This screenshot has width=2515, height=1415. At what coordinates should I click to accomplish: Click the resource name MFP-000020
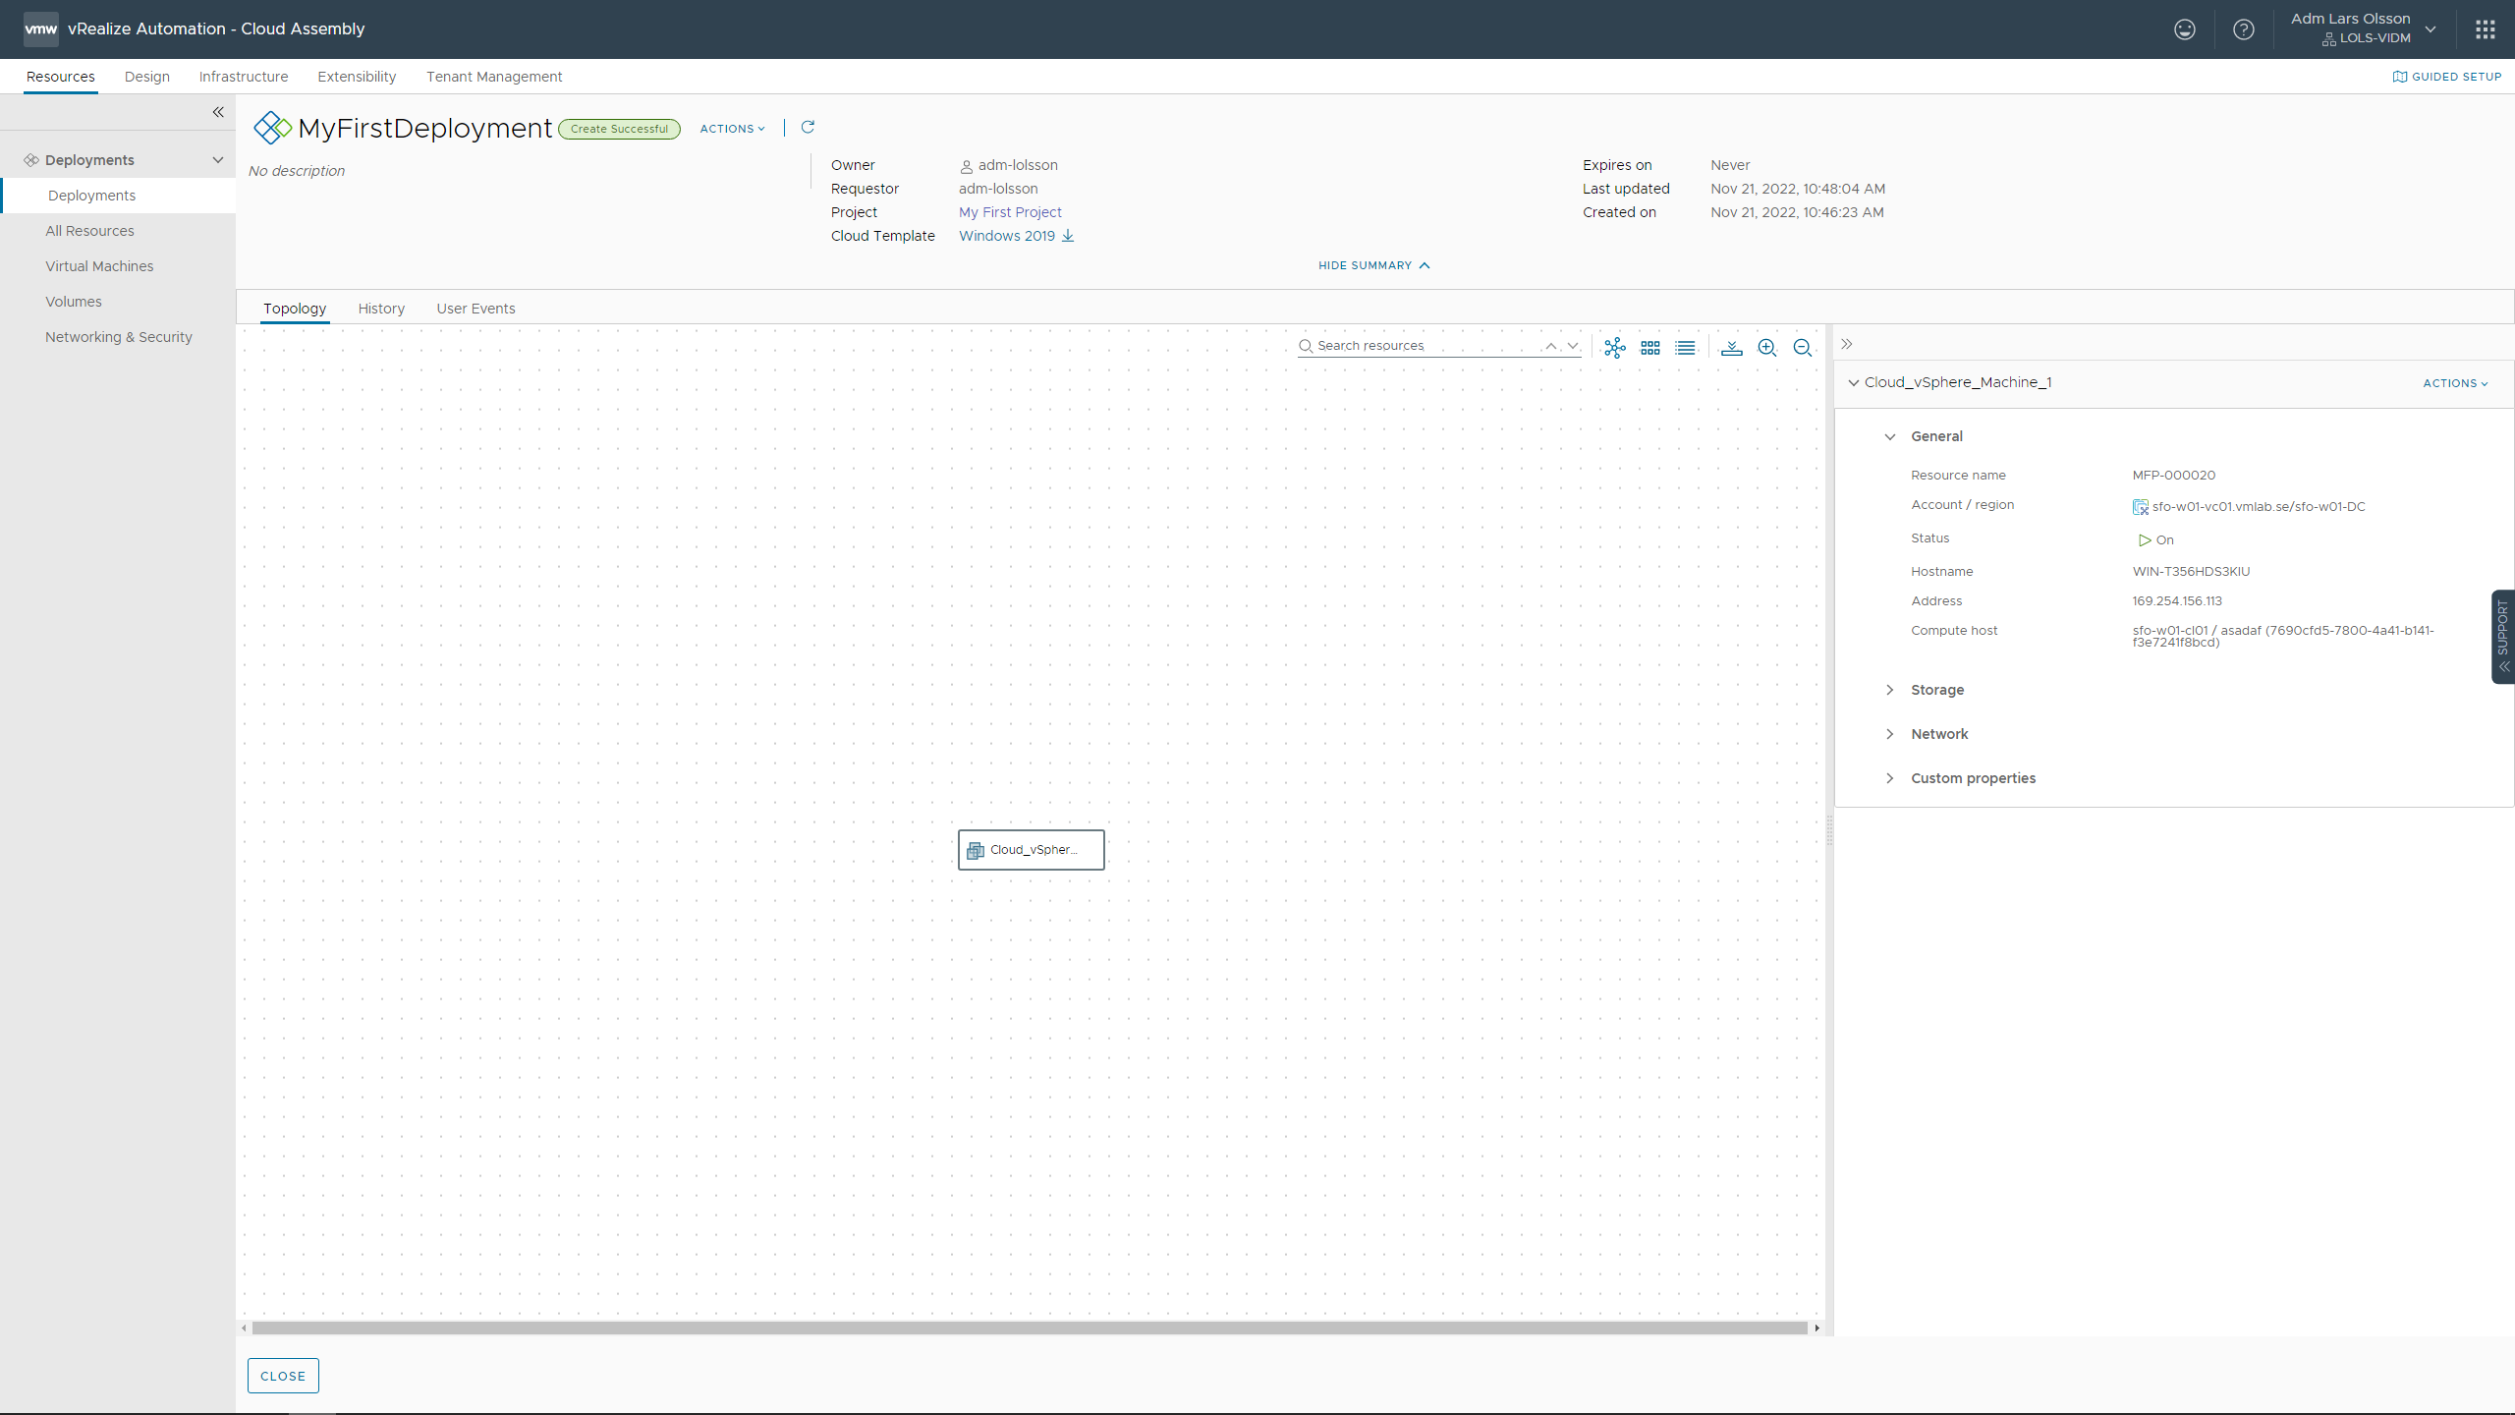[2174, 476]
